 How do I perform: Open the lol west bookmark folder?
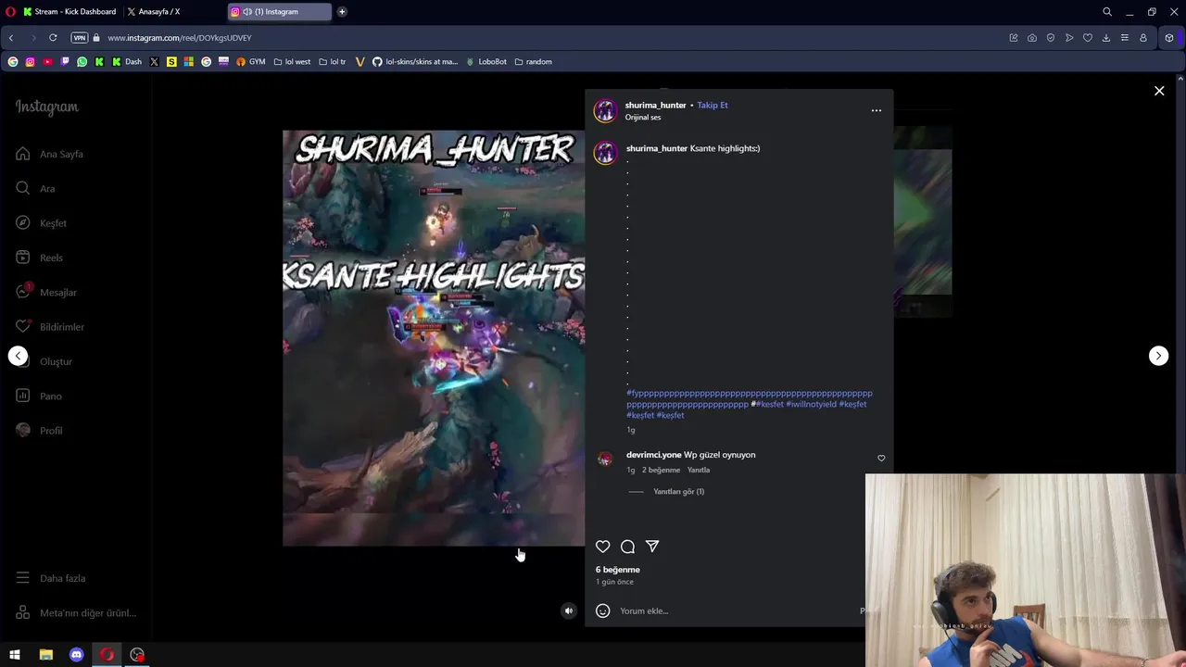tap(292, 62)
